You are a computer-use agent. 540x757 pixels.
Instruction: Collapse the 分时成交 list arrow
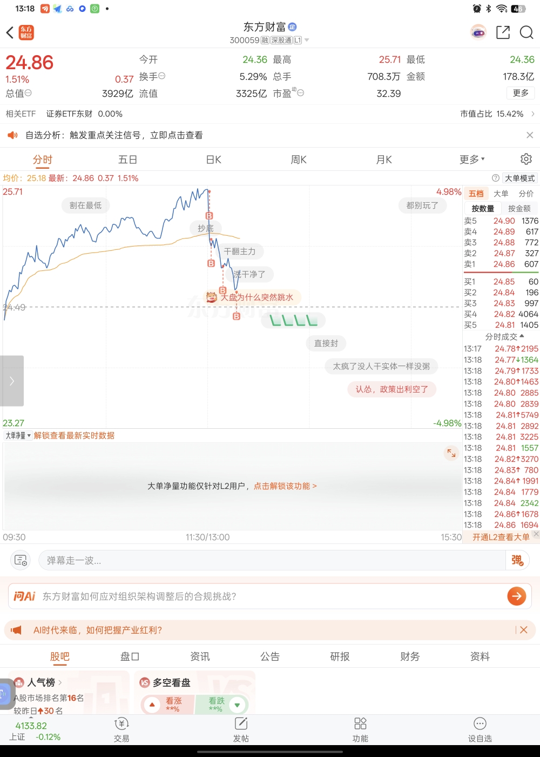522,336
